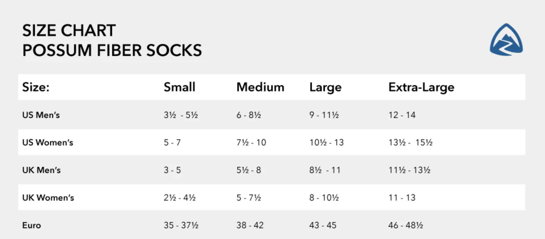The width and height of the screenshot is (545, 239).
Task: Select the UK Men's row label
Action: click(x=41, y=170)
